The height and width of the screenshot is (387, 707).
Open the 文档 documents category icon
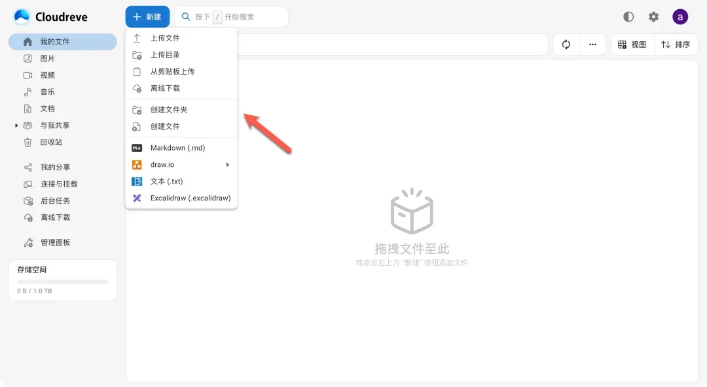tap(27, 109)
